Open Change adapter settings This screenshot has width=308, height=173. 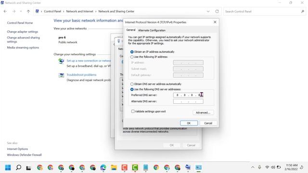click(x=23, y=32)
